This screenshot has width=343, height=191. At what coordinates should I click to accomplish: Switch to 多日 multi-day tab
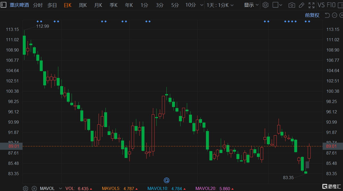tap(52, 5)
